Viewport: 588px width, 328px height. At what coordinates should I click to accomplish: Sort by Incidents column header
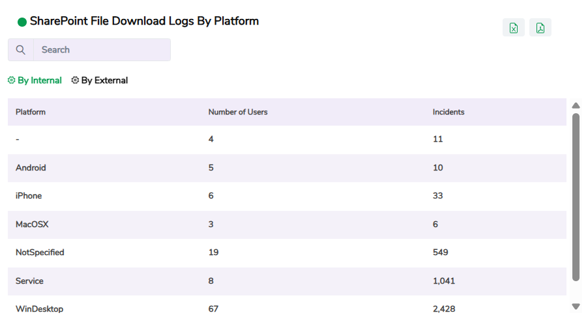[x=448, y=112]
